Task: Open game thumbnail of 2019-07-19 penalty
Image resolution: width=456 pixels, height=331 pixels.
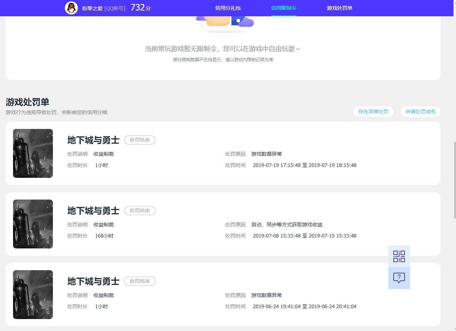Action: 33,153
